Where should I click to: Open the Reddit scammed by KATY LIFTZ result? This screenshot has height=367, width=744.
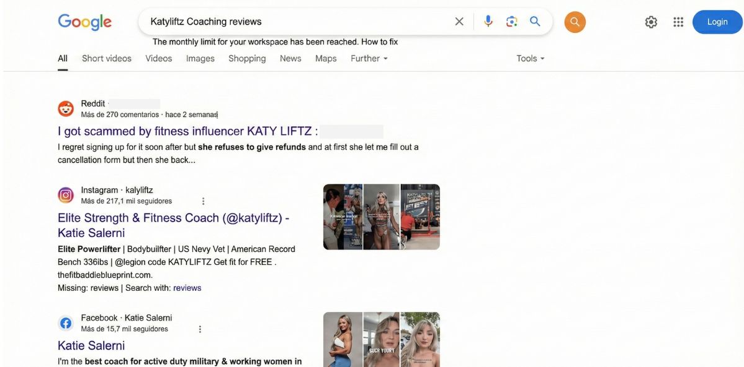188,131
